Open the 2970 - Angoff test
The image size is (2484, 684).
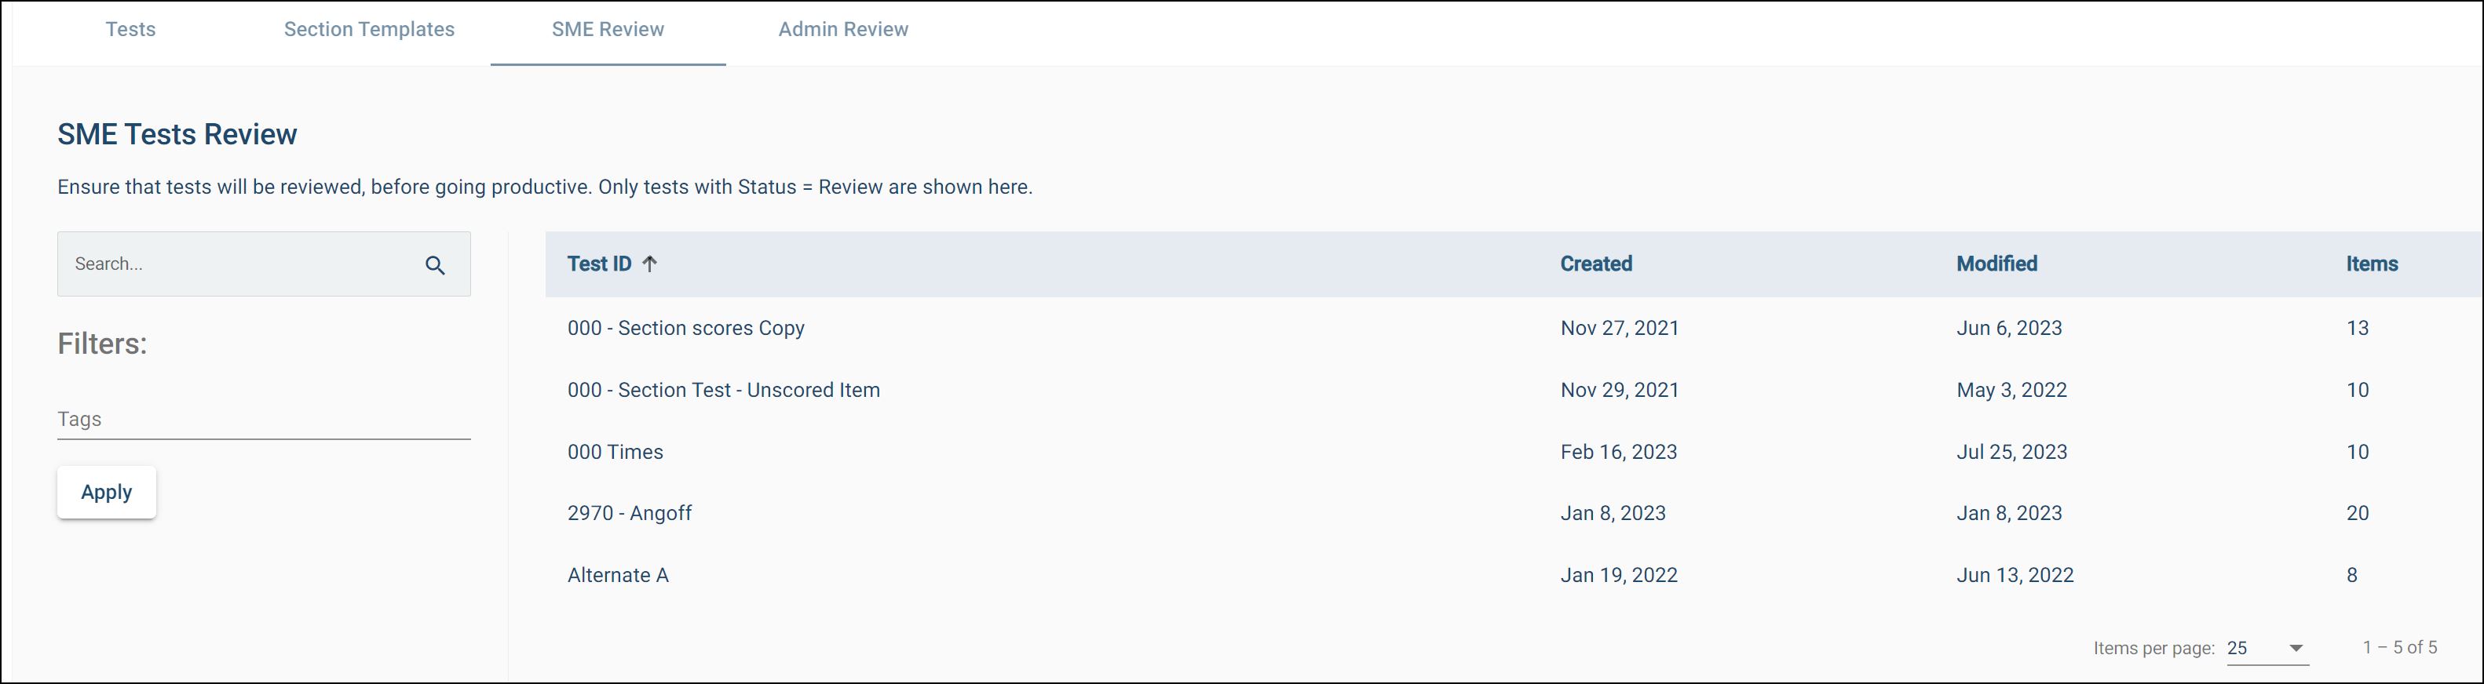(630, 514)
